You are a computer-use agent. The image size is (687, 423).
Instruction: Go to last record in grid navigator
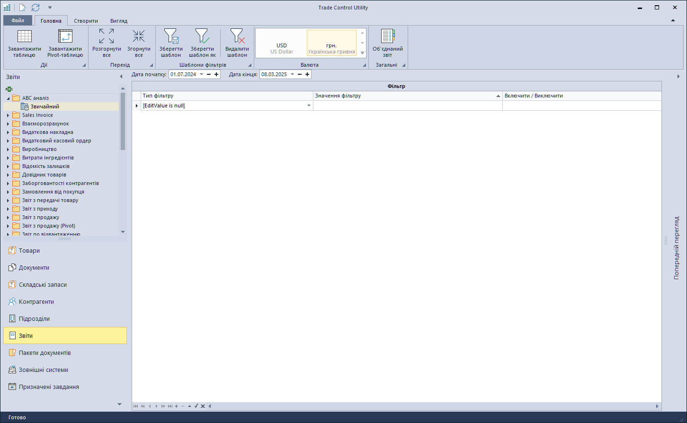click(x=170, y=406)
